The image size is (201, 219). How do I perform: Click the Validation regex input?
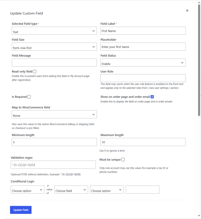tap(53, 165)
